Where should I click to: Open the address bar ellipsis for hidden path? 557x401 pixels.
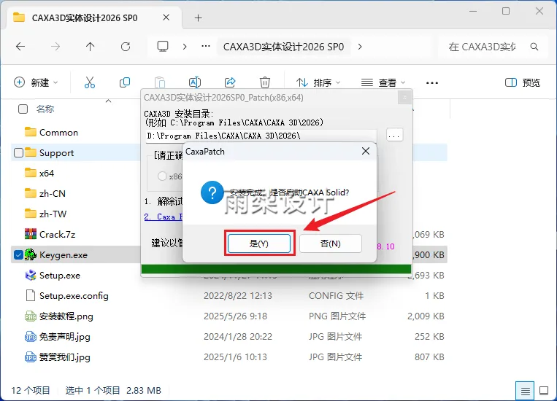206,47
